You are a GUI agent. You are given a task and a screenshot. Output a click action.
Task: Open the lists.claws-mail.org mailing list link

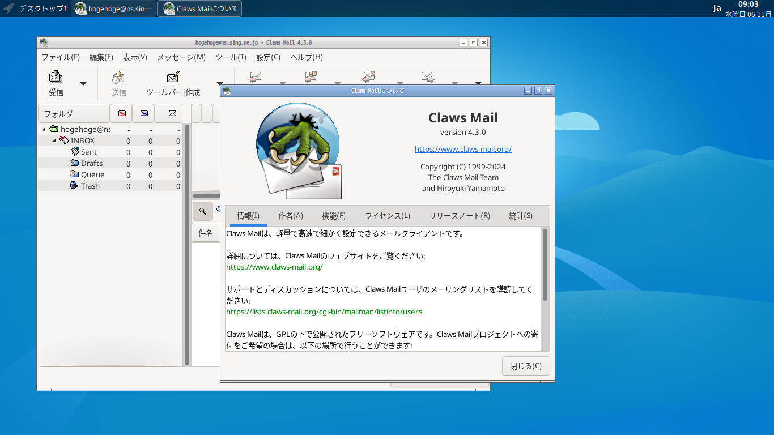point(324,312)
